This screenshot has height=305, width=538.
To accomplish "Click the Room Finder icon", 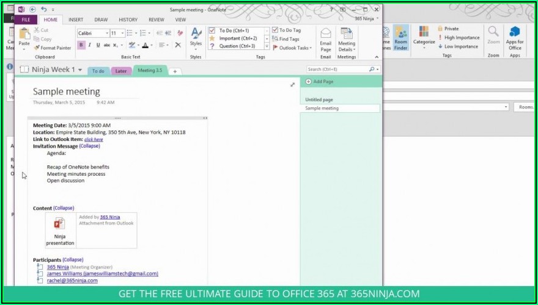I will (400, 38).
